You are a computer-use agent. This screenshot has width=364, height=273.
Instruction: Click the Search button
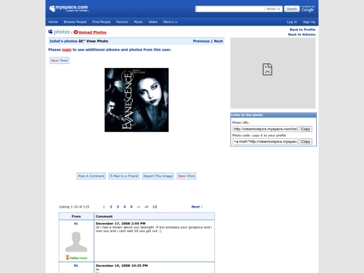[292, 9]
